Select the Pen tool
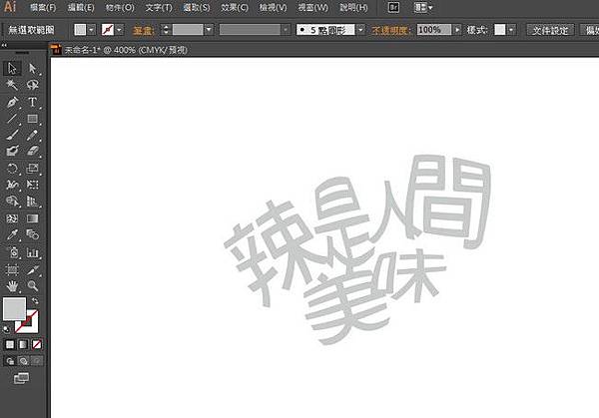 [12, 102]
